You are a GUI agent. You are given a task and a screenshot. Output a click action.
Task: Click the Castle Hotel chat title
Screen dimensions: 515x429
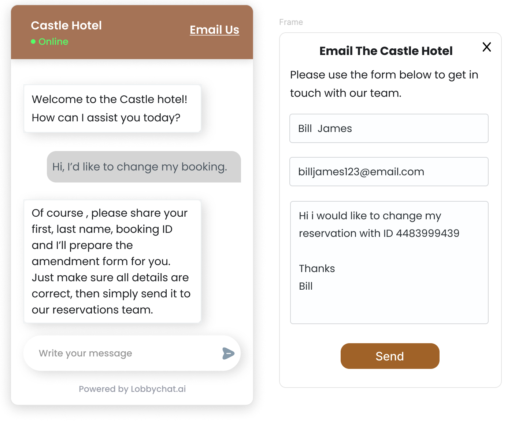66,25
